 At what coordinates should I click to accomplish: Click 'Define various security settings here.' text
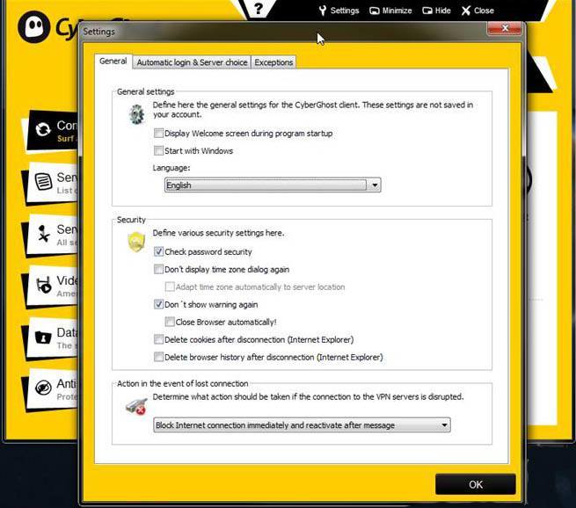[x=218, y=233]
